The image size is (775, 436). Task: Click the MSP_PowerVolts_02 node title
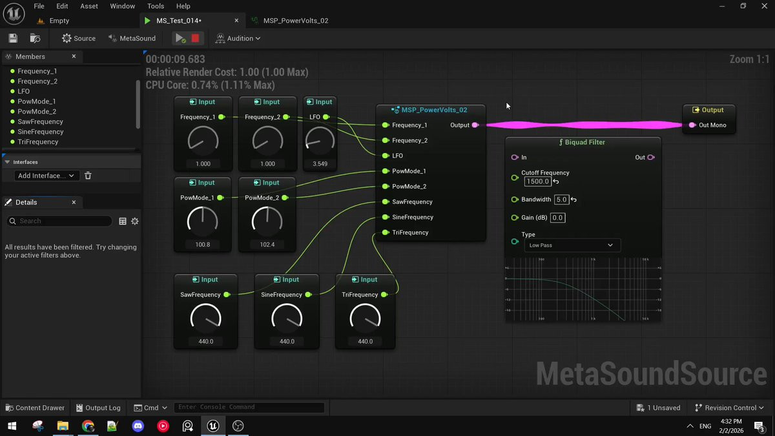pos(434,110)
